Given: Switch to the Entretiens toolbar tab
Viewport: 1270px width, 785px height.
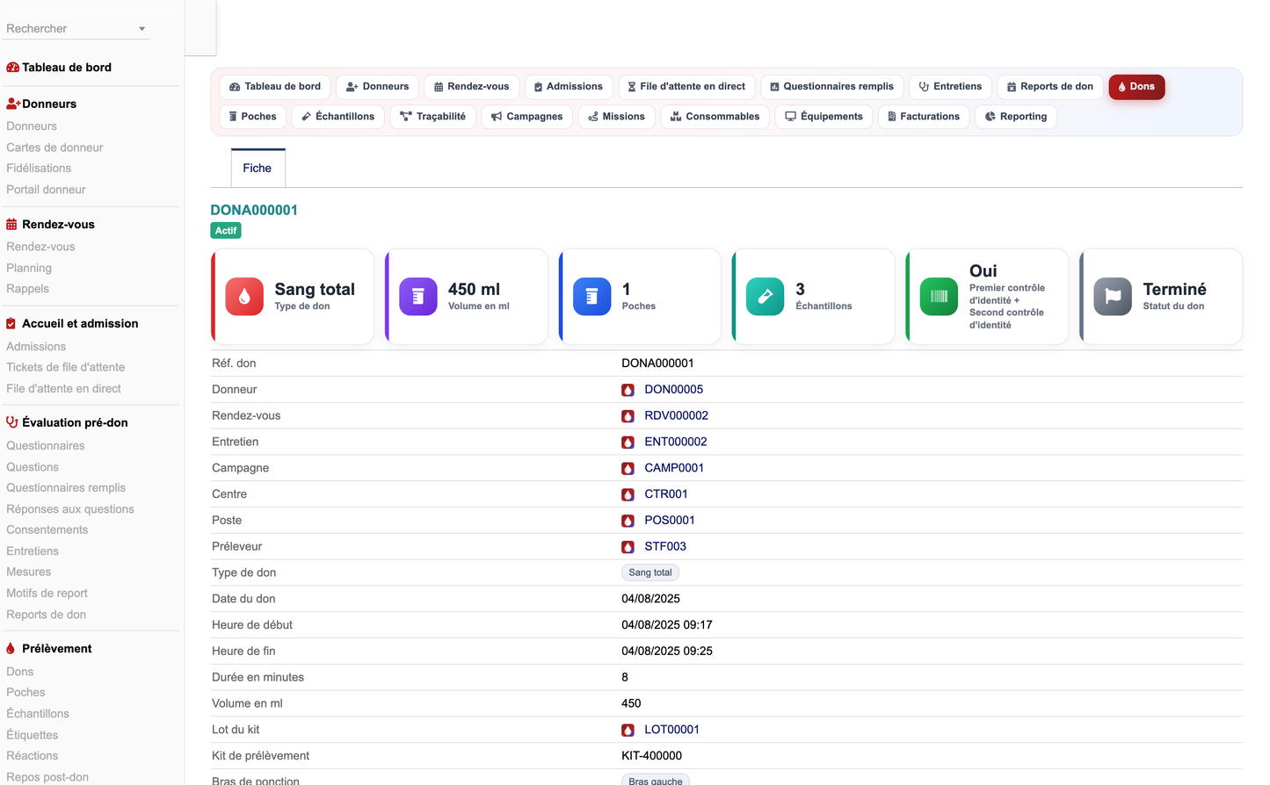Looking at the screenshot, I should click(x=950, y=87).
